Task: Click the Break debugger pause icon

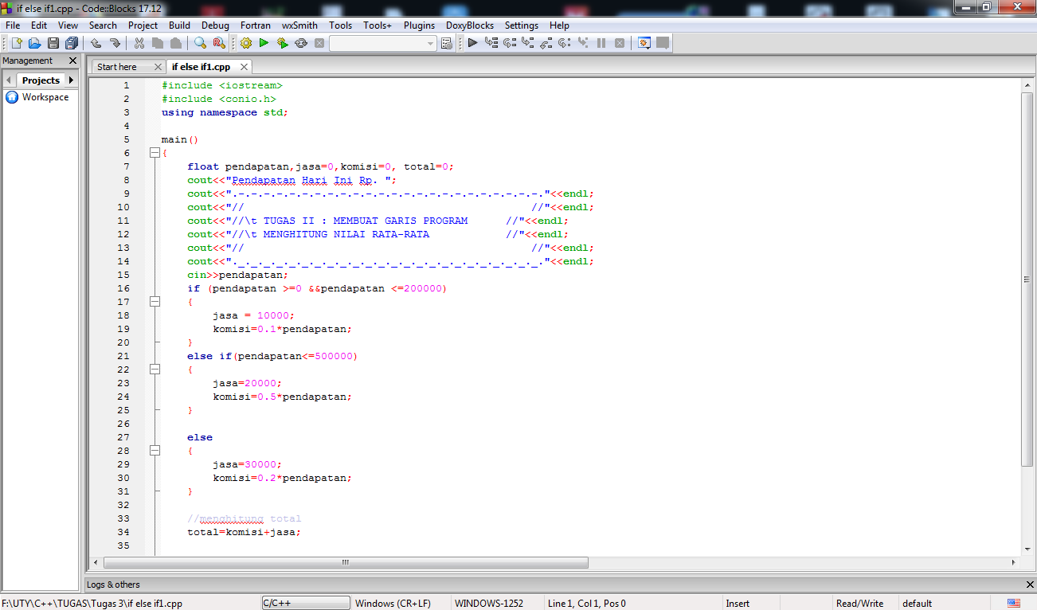Action: pyautogui.click(x=601, y=43)
